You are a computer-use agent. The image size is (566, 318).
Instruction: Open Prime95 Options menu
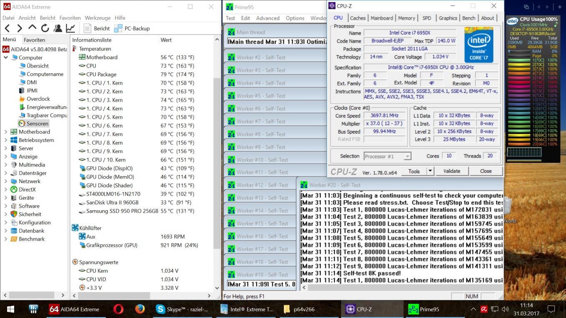(295, 18)
